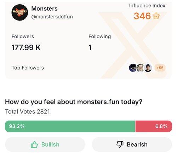Select the third top follower avatar with cap
Viewport: 177px width, 155px height.
148,68
